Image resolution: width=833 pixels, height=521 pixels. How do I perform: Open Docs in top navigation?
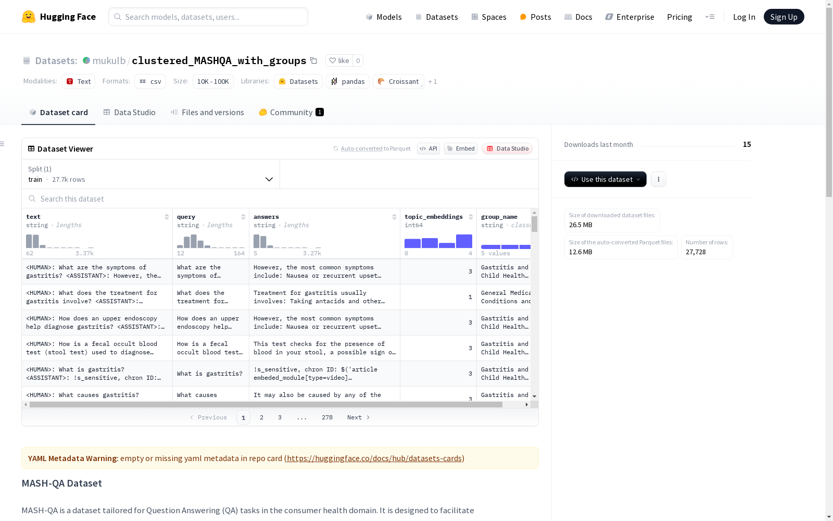pos(578,17)
